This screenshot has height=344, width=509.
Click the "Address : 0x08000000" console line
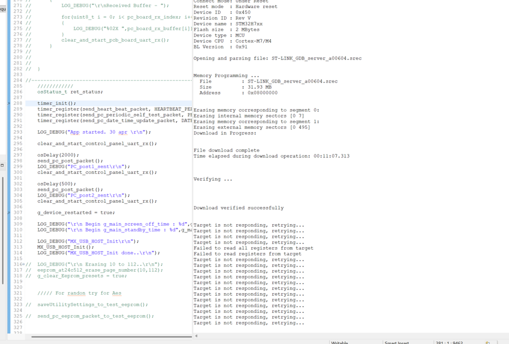tap(238, 93)
